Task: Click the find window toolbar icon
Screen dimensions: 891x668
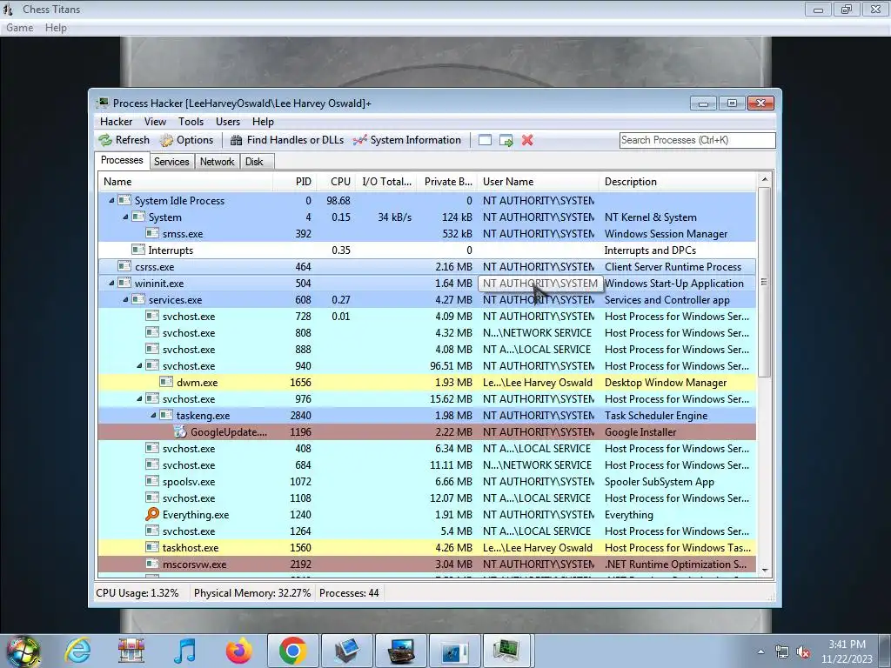Action: tap(485, 140)
